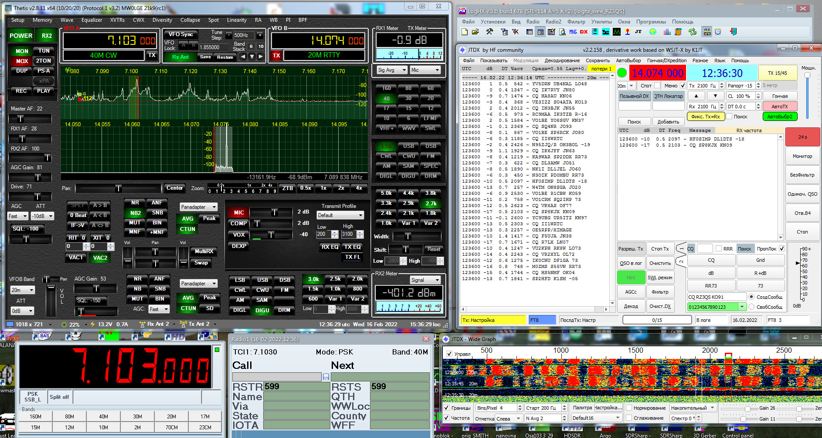Select the СоздСообщ radio button
Viewport: 822px width, 438px height.
(751, 297)
